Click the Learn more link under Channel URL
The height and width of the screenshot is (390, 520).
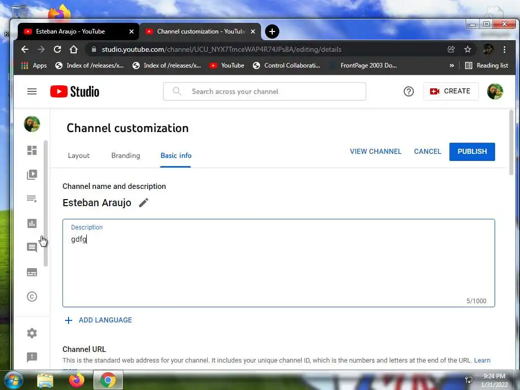click(x=482, y=361)
